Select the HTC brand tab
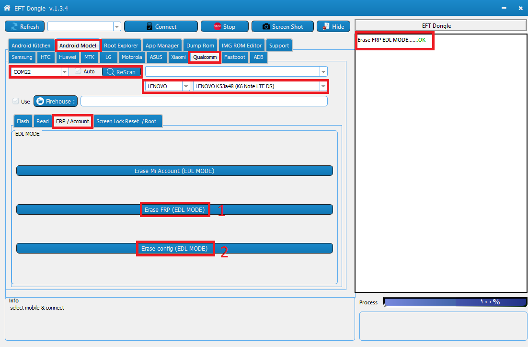Image resolution: width=528 pixels, height=347 pixels. 46,57
